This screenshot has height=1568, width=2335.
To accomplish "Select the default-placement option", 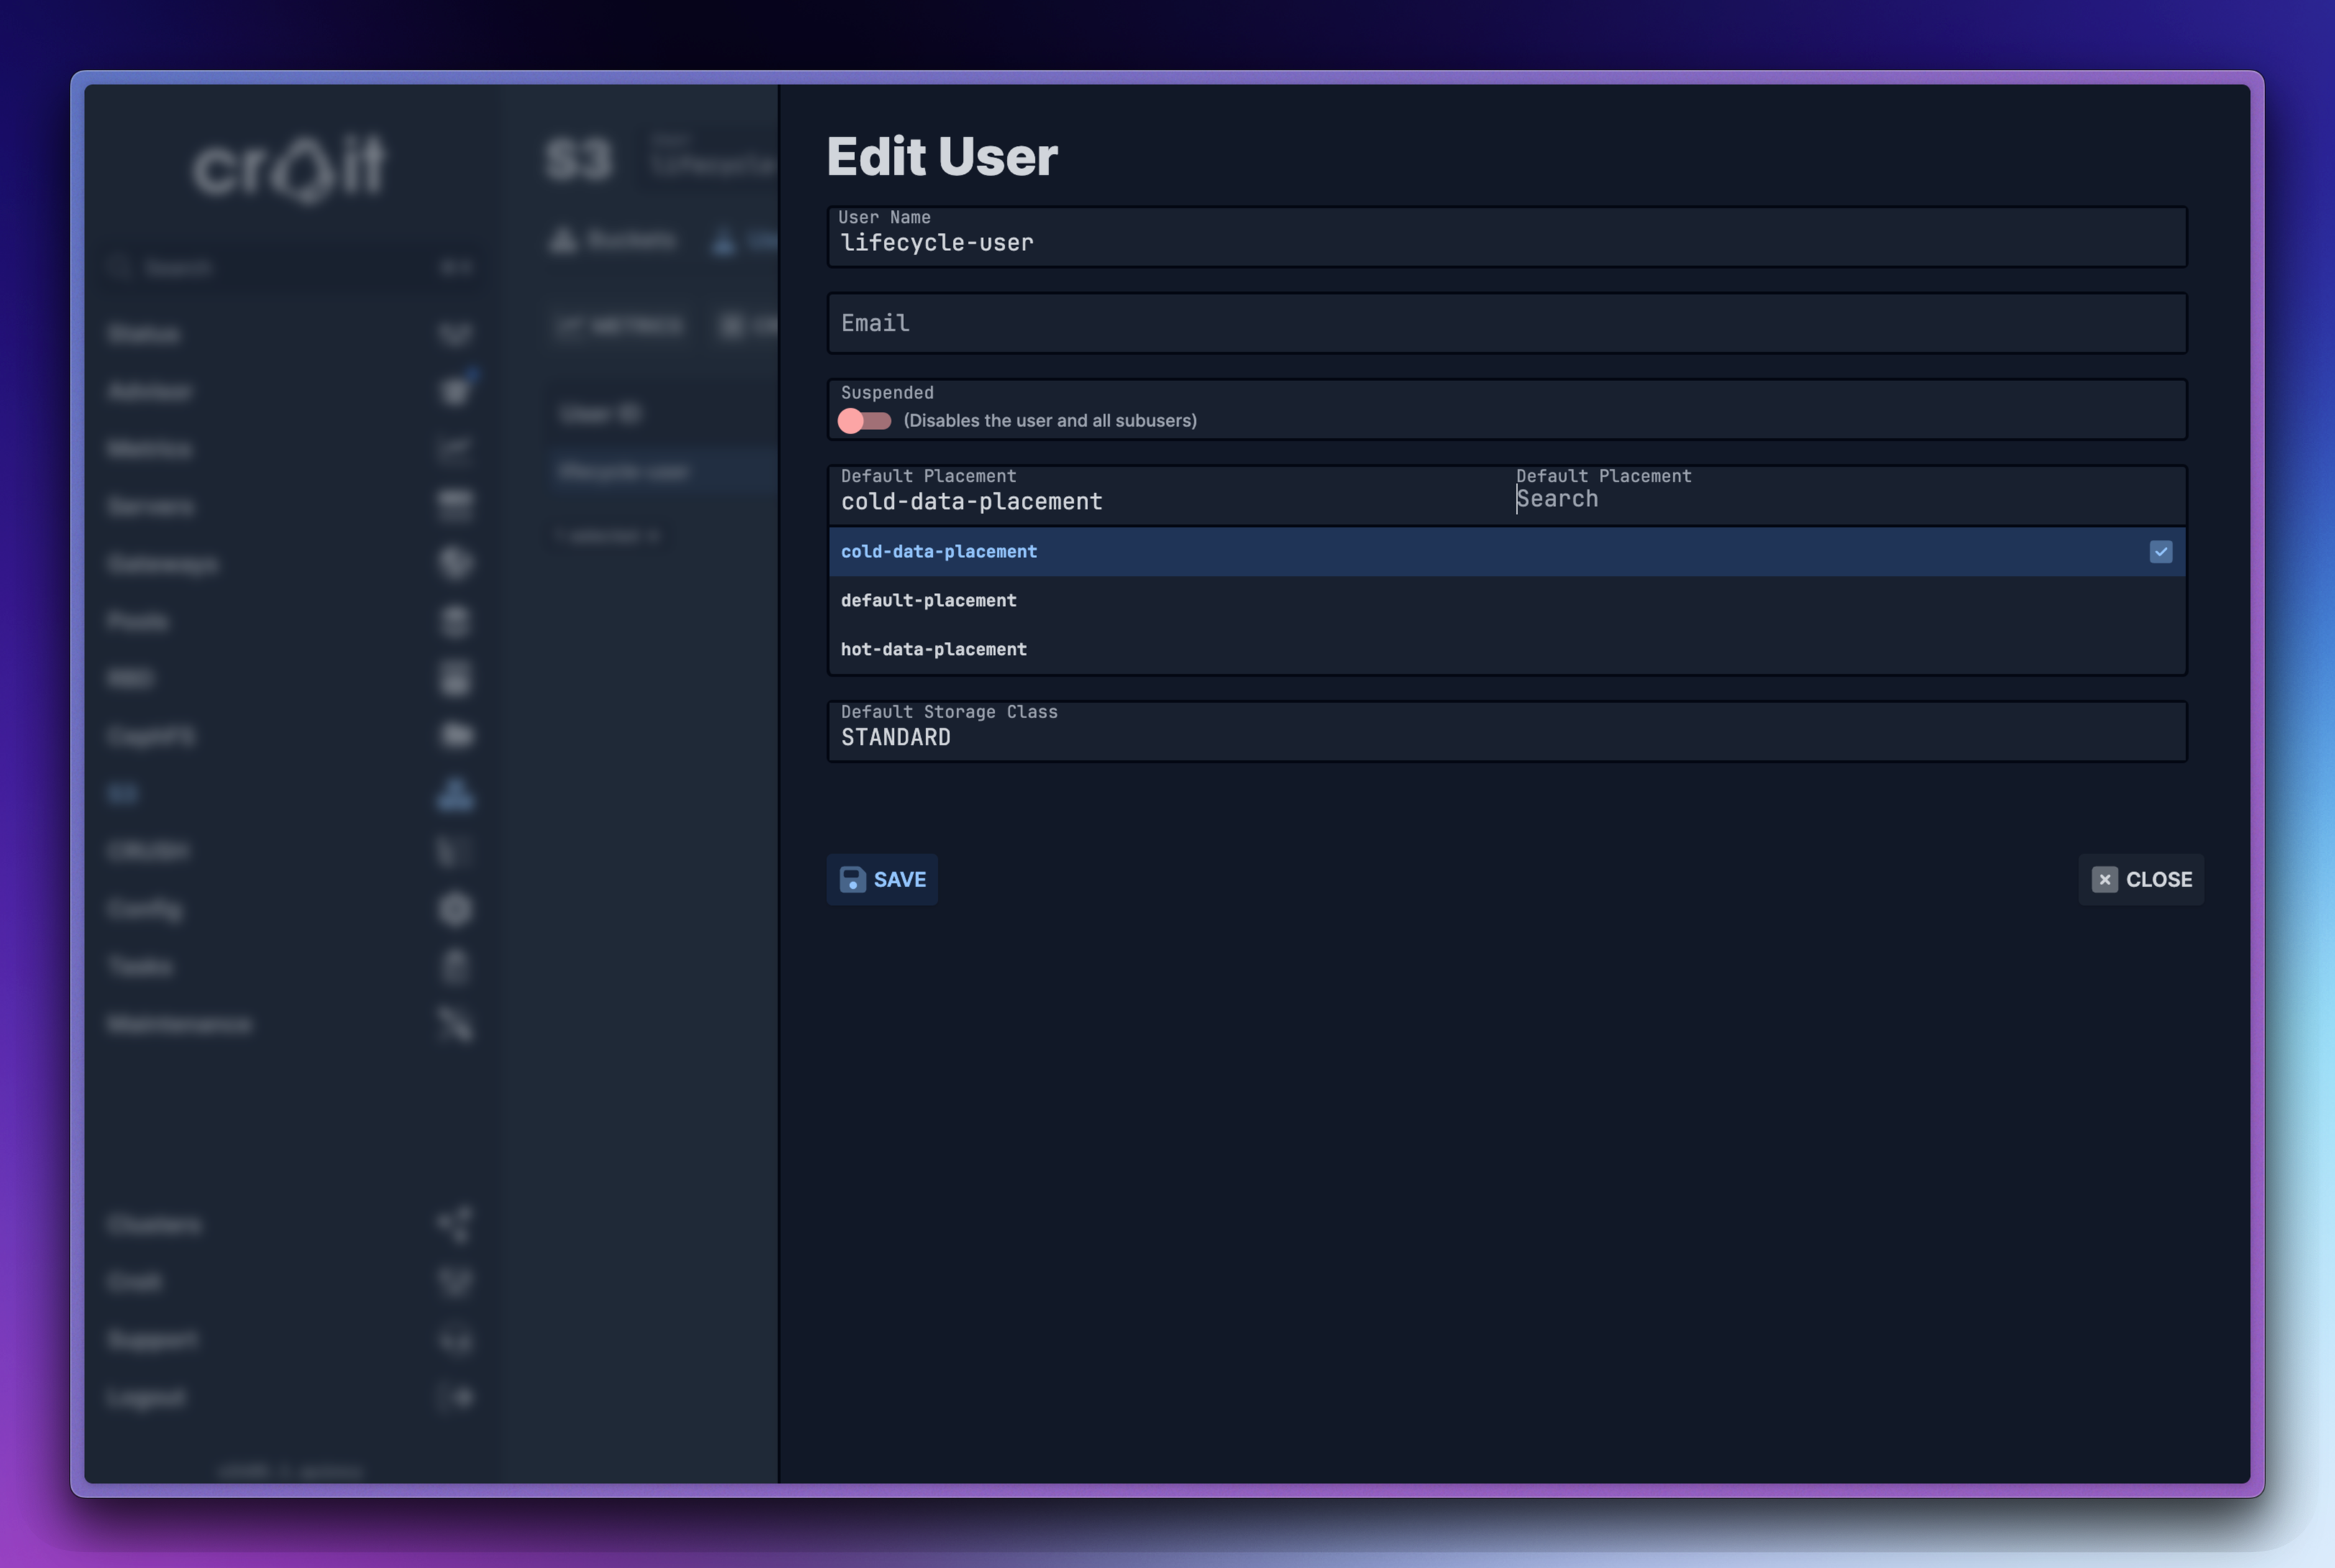I will (928, 600).
